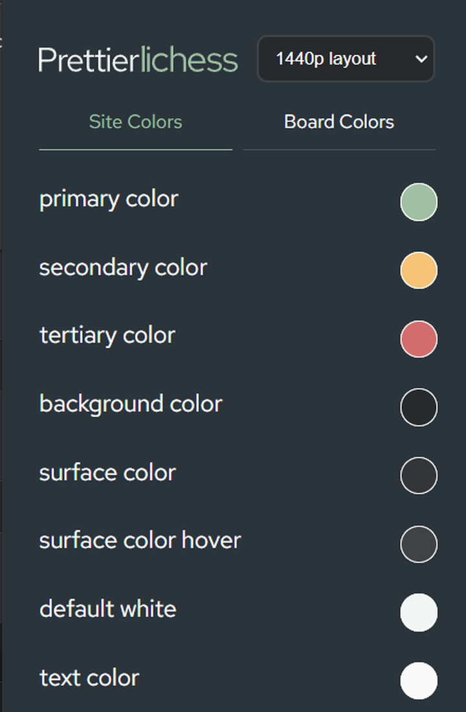The height and width of the screenshot is (712, 466).
Task: Open the default white circle swatch
Action: click(x=419, y=612)
